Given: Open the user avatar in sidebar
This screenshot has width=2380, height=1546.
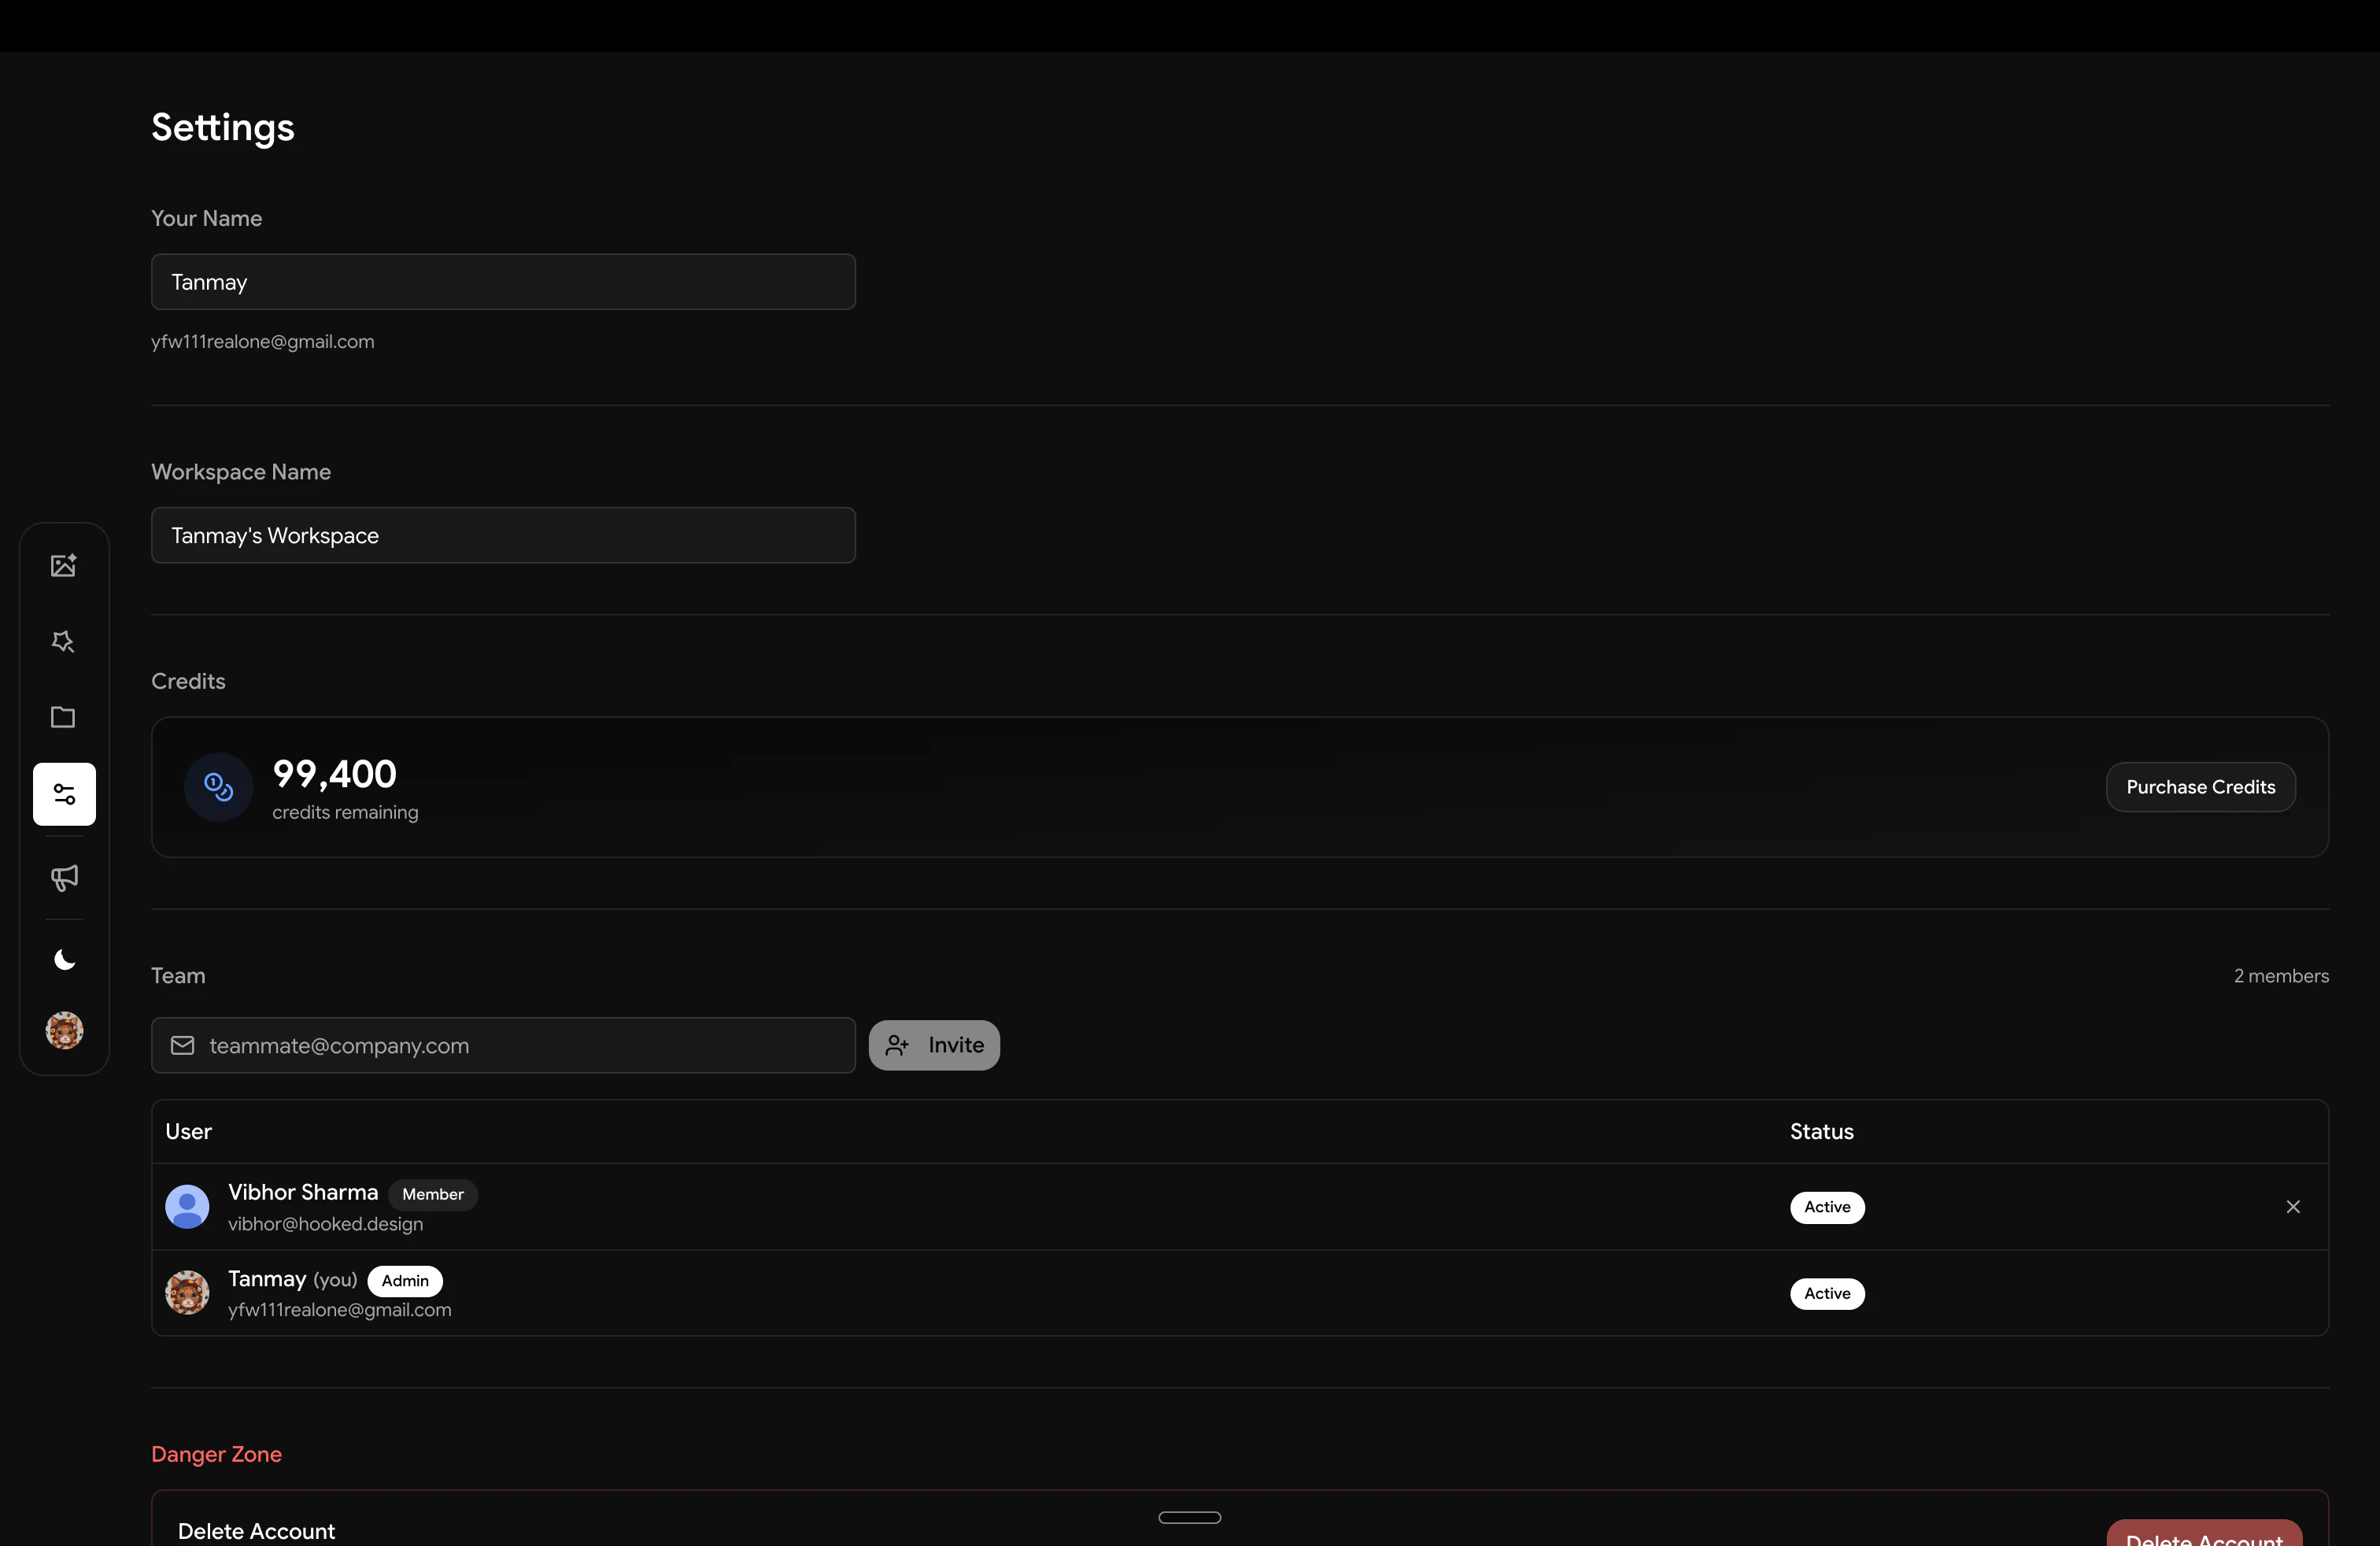Looking at the screenshot, I should point(64,1030).
